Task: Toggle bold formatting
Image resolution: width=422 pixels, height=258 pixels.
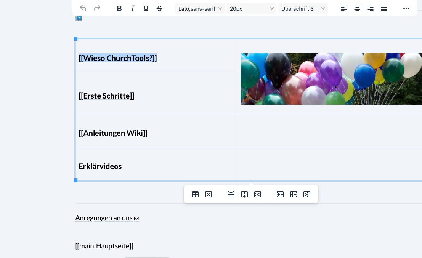Action: 119,8
